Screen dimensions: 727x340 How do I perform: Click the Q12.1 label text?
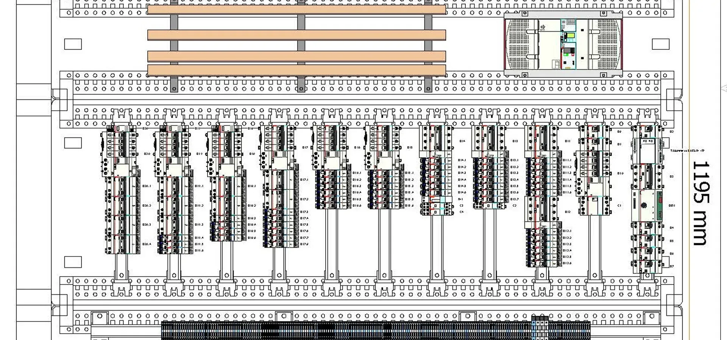(x=567, y=231)
